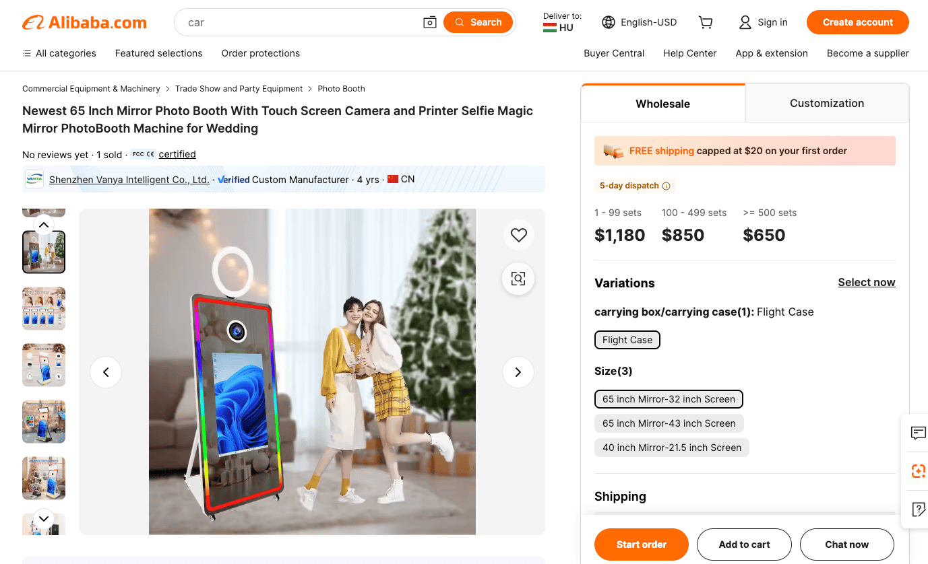Open the message chat sidebar icon

pyautogui.click(x=918, y=433)
